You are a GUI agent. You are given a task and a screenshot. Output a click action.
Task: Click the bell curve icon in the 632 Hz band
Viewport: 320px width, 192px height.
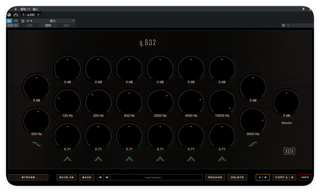pyautogui.click(x=129, y=159)
